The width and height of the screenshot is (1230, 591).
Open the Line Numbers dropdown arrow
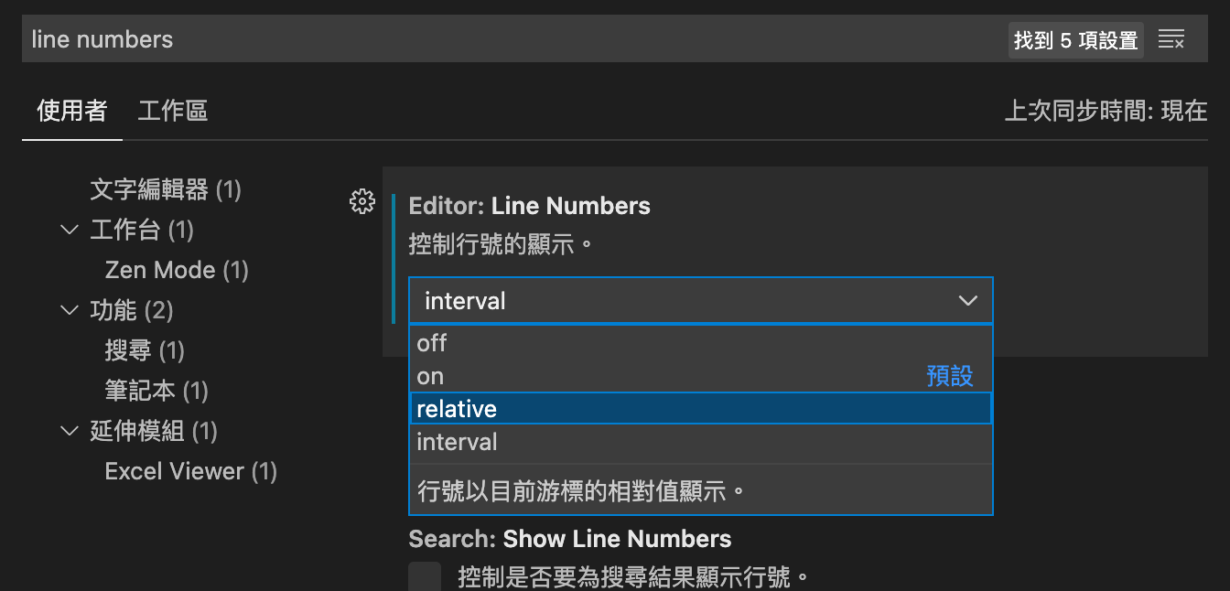(967, 301)
